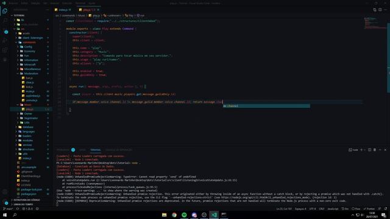Click the JavaScript language mode indicator
This screenshot has width=390, height=219.
tap(333, 209)
